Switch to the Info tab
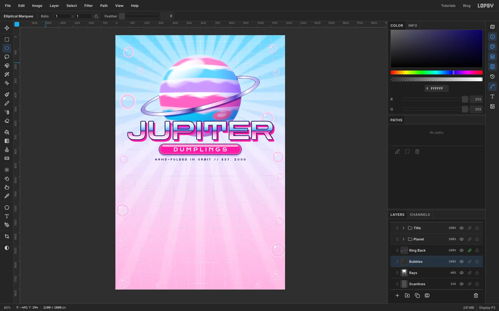The width and height of the screenshot is (499, 311). pyautogui.click(x=413, y=26)
